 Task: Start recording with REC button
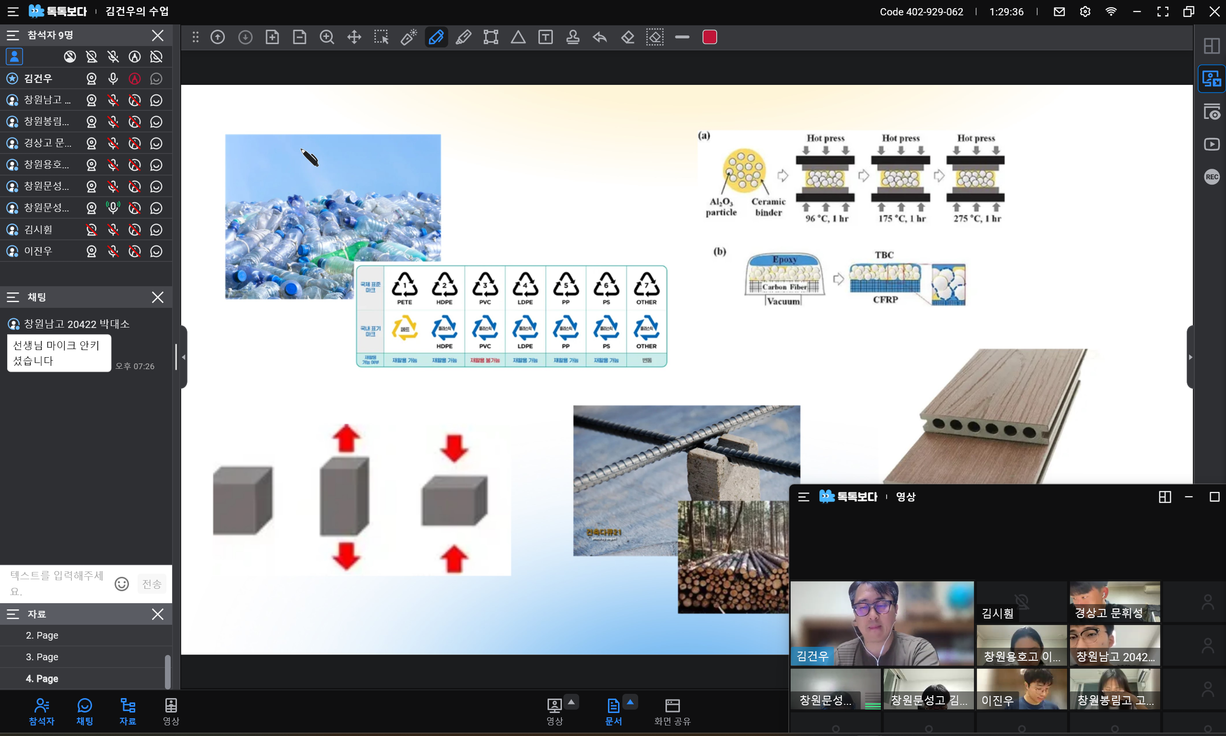coord(1212,177)
